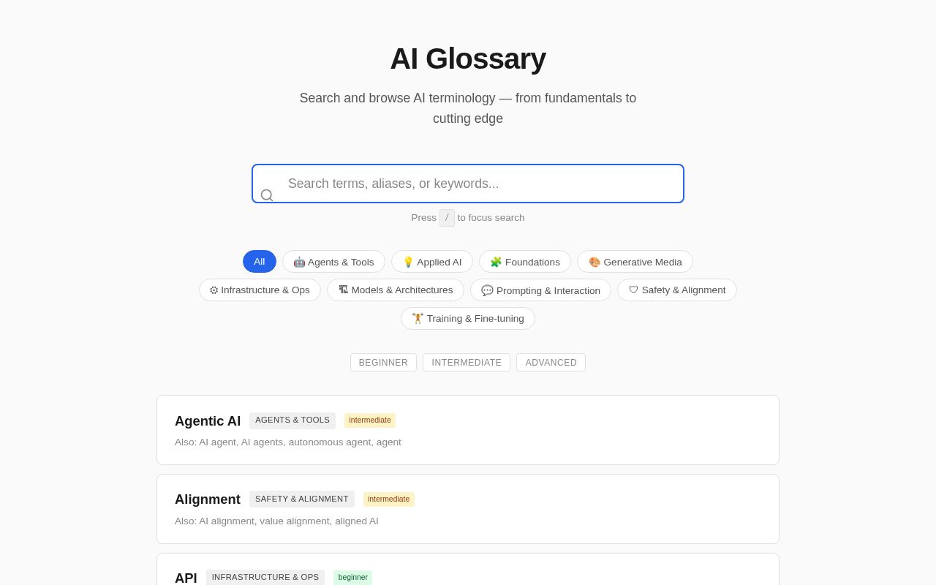Viewport: 936px width, 585px height.
Task: Click the Alignment aliases line
Action: pyautogui.click(x=276, y=521)
